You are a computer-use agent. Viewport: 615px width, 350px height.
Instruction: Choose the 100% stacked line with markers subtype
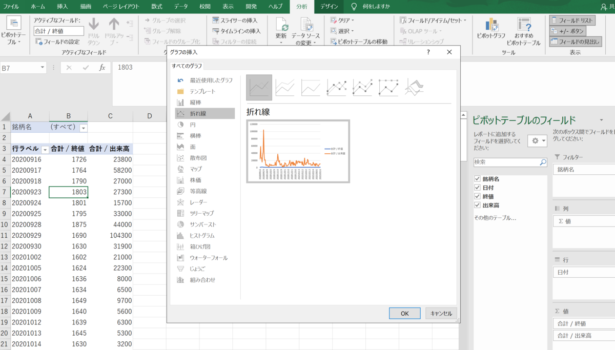(x=388, y=88)
